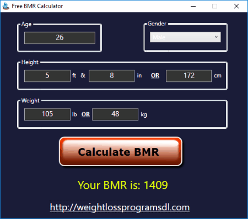Click the 'ft' unit label
248x219 pixels.
click(x=74, y=75)
